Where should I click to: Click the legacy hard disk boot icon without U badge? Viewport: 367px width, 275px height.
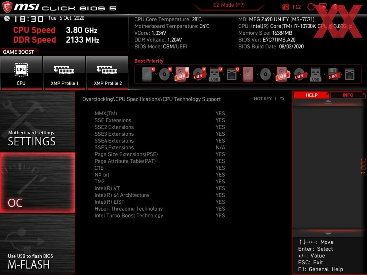[248, 74]
